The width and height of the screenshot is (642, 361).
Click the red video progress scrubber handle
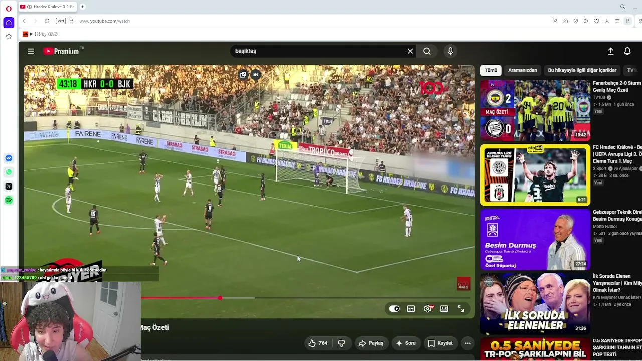pos(220,298)
